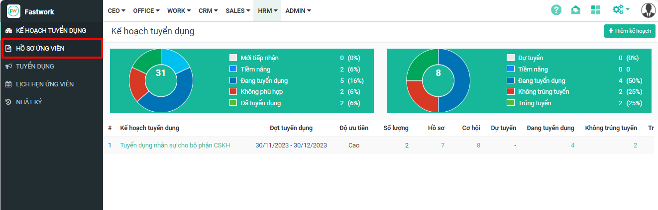Click the red Không phù hợp legend swatch

point(233,92)
